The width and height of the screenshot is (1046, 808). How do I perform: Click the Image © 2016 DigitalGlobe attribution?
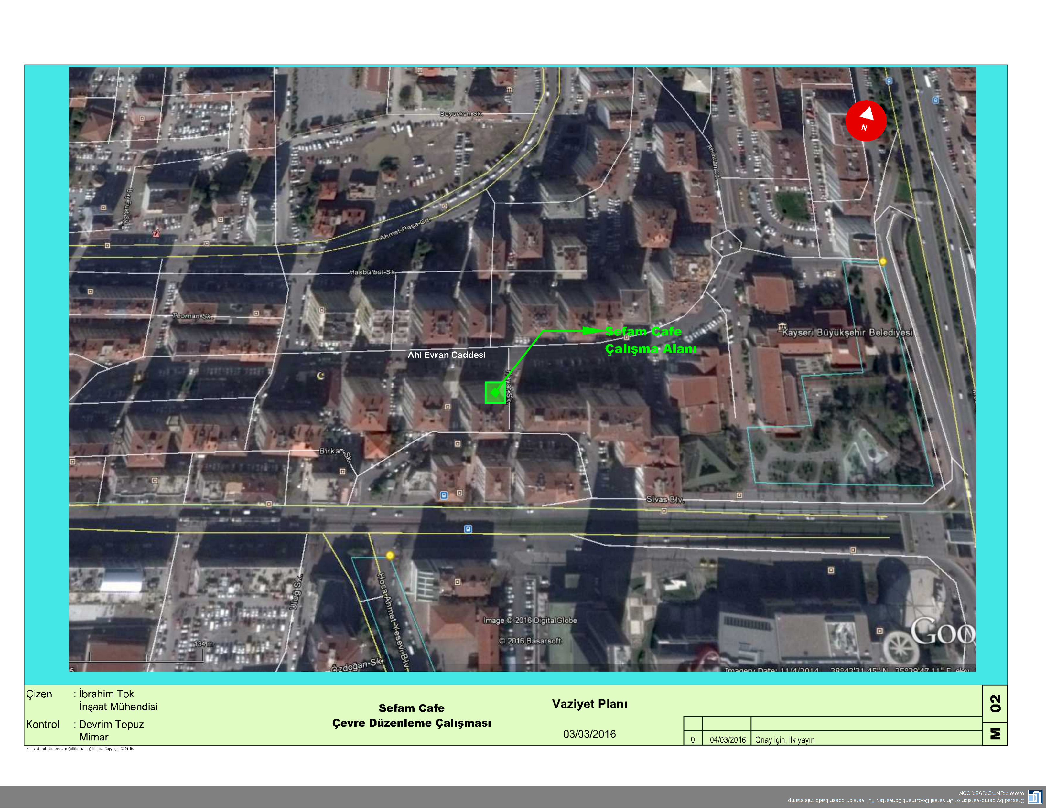click(x=530, y=620)
